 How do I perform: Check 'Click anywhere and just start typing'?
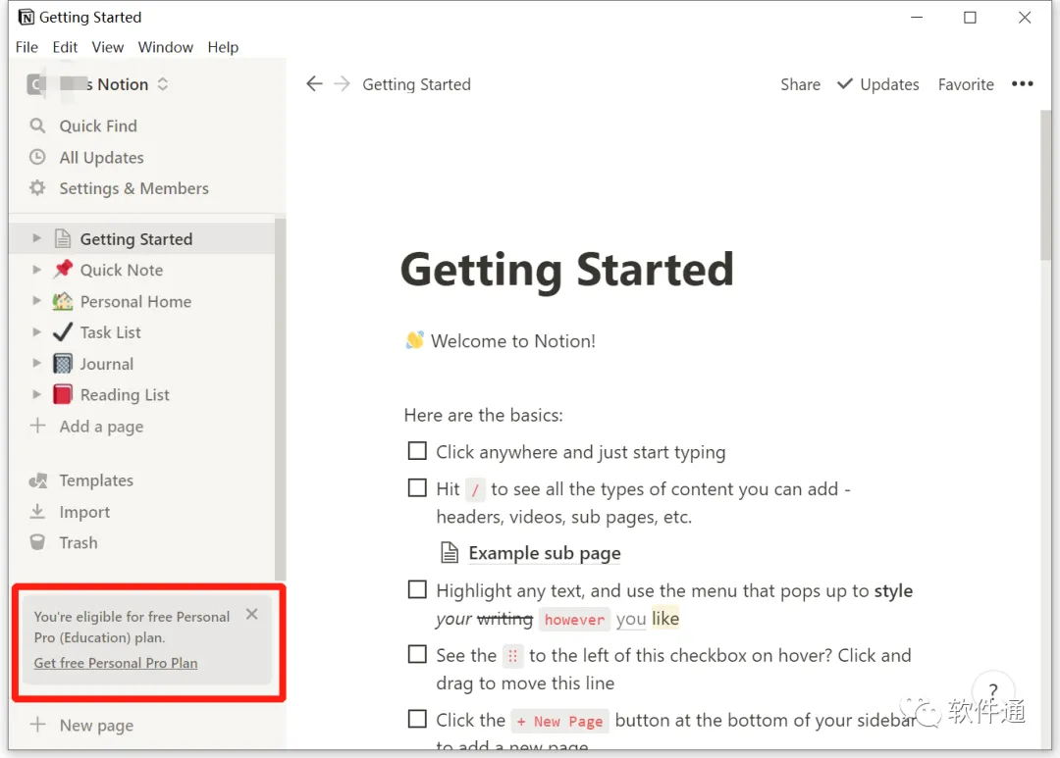pos(417,451)
